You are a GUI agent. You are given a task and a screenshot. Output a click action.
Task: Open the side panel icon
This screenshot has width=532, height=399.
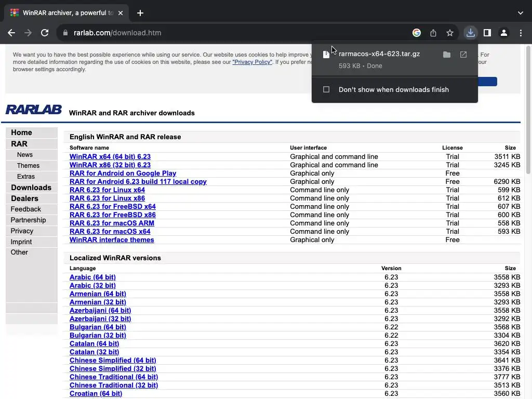[487, 33]
